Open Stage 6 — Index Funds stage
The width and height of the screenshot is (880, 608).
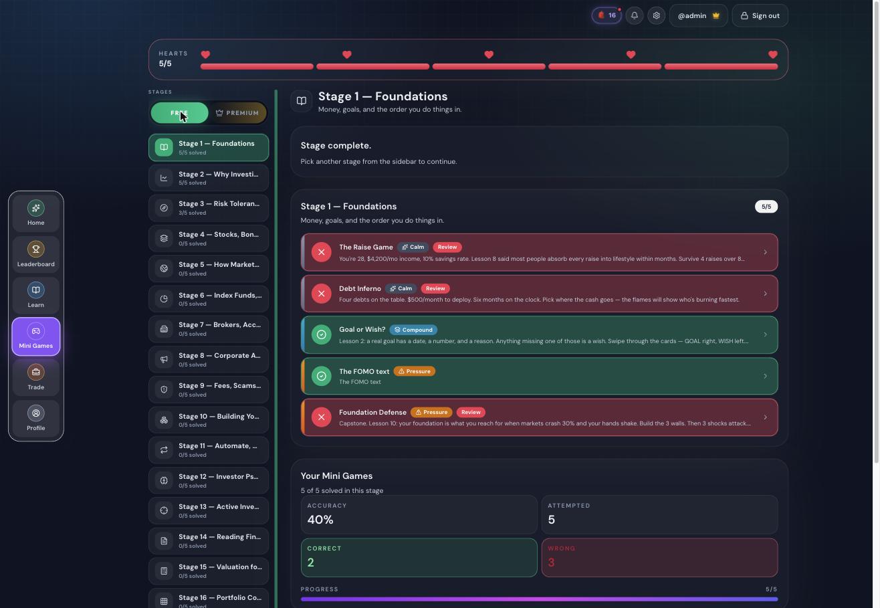coord(209,299)
